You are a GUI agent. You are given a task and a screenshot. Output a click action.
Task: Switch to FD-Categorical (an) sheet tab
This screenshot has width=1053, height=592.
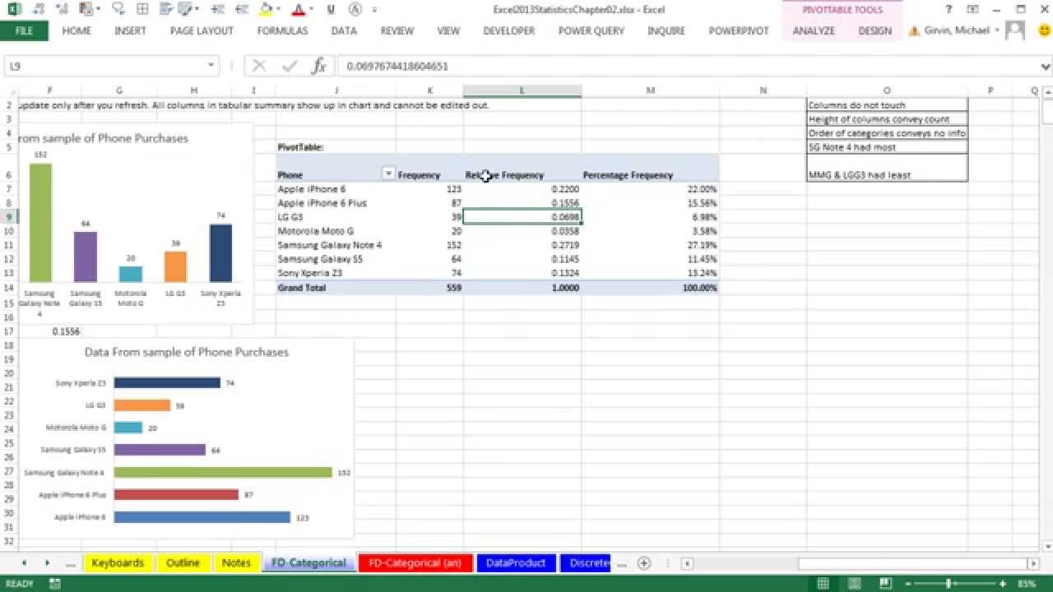[415, 563]
